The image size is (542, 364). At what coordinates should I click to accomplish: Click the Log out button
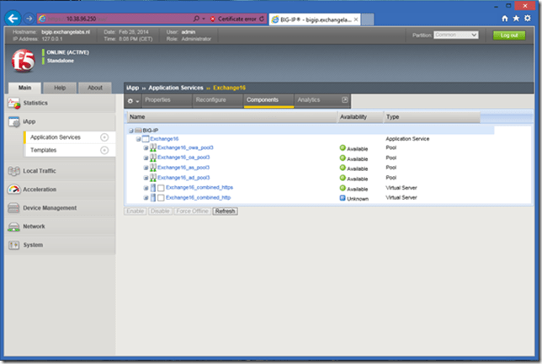[507, 35]
